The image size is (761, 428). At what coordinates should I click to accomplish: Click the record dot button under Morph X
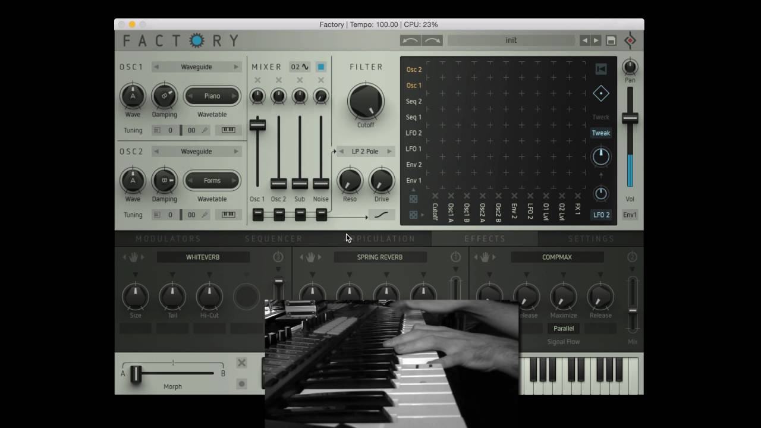(x=241, y=383)
